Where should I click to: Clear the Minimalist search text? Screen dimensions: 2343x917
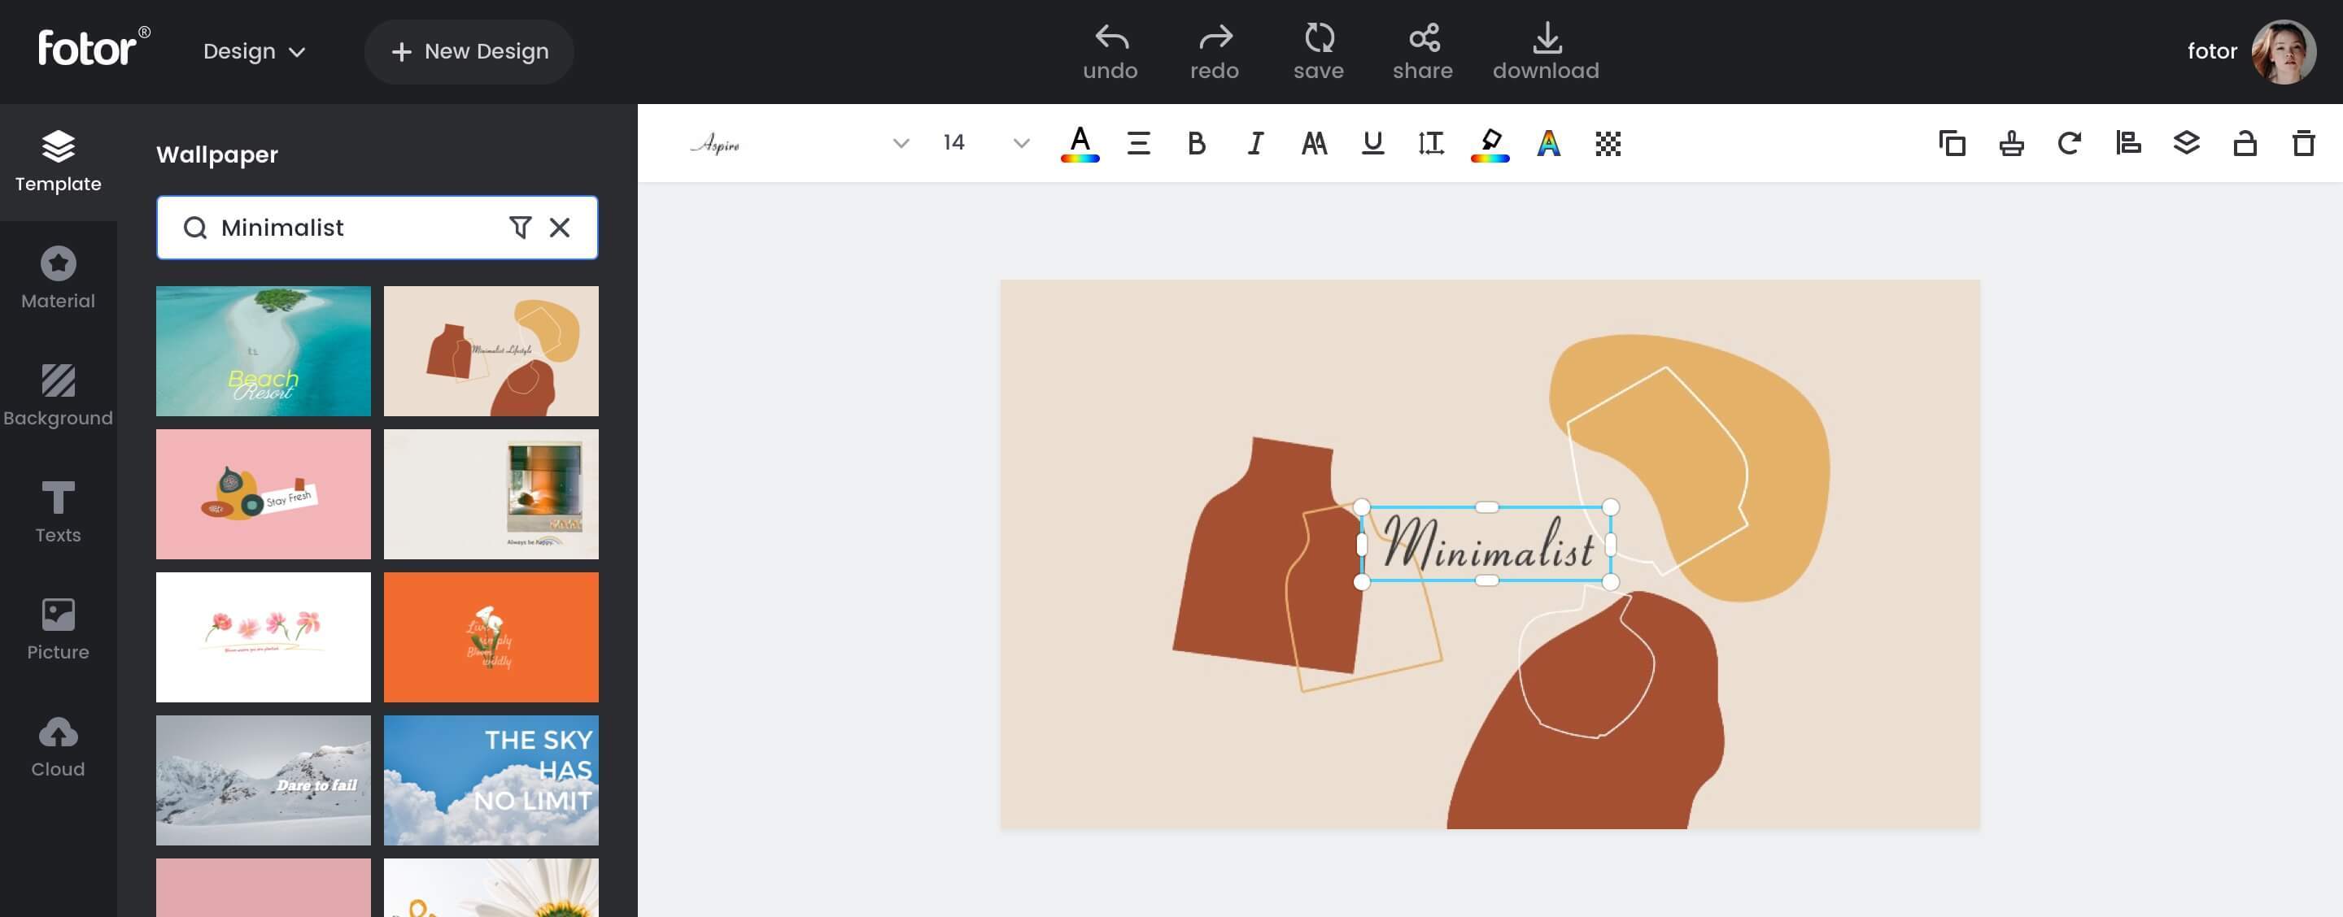coord(561,227)
